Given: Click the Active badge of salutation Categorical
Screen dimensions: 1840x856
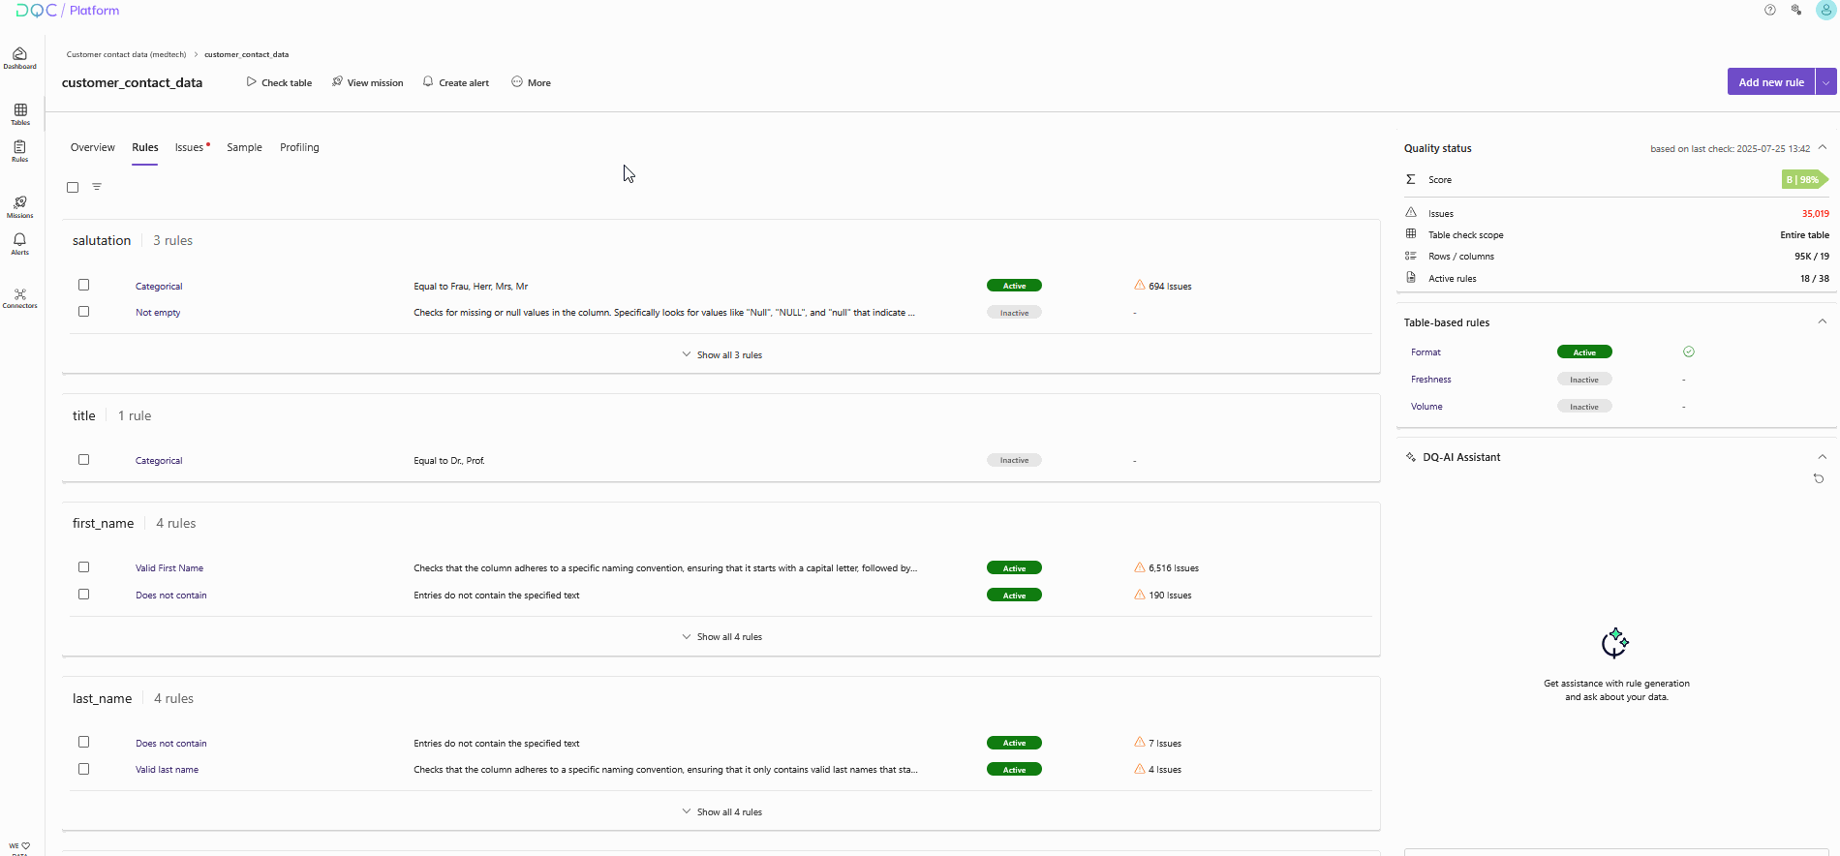Looking at the screenshot, I should click(1014, 286).
